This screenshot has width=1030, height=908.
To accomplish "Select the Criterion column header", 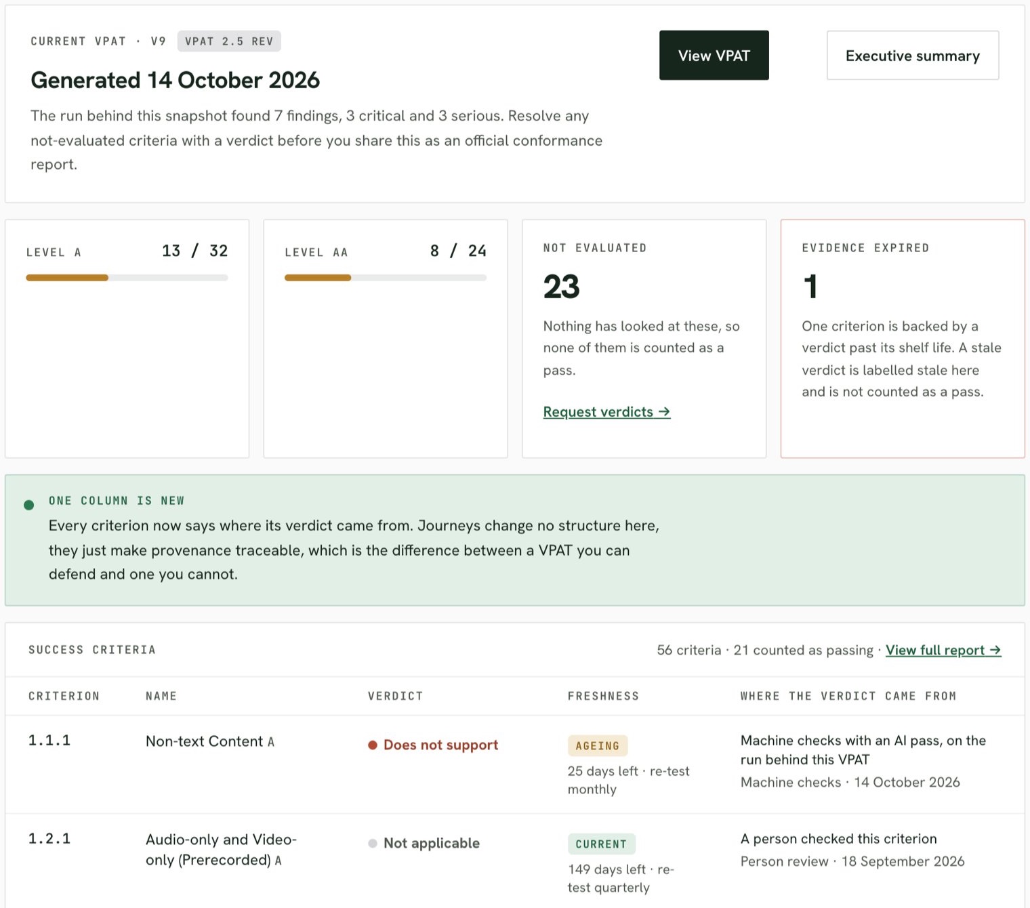I will coord(64,696).
